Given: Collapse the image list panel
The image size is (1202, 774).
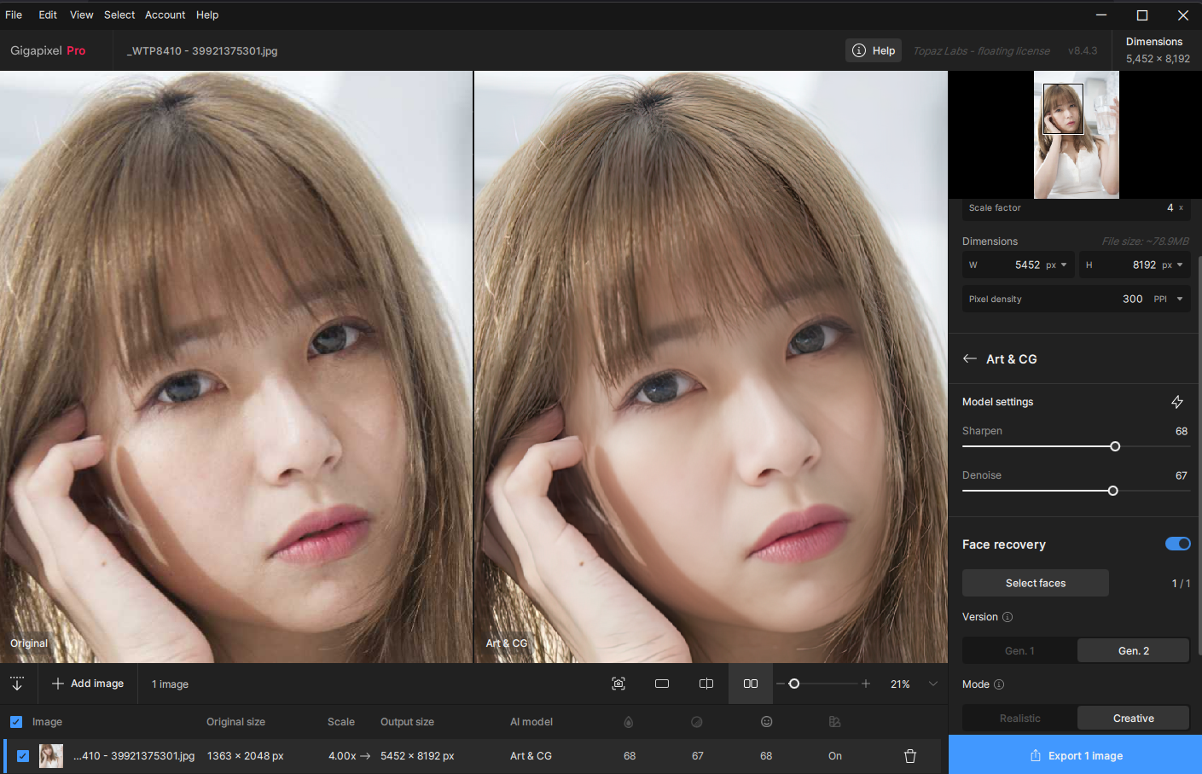Looking at the screenshot, I should (17, 684).
